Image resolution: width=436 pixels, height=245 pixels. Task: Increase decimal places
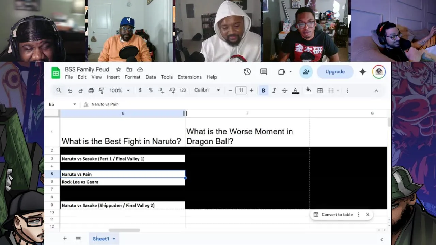coord(172,90)
